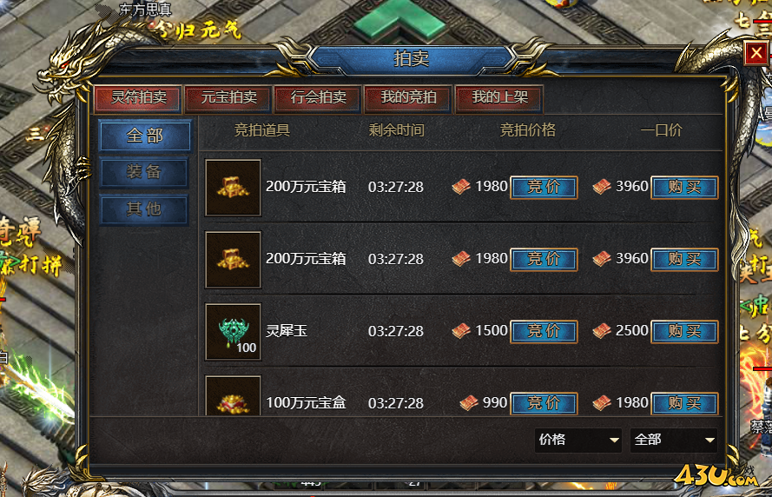Click second 200万元宝箱 treasure chest icon
This screenshot has height=497, width=772.
233,260
